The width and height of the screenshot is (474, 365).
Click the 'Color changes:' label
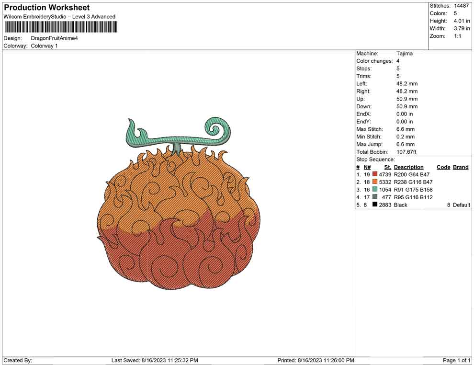(374, 61)
